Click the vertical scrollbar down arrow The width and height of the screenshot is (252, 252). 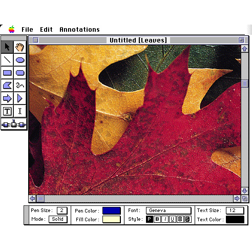pyautogui.click(x=244, y=191)
